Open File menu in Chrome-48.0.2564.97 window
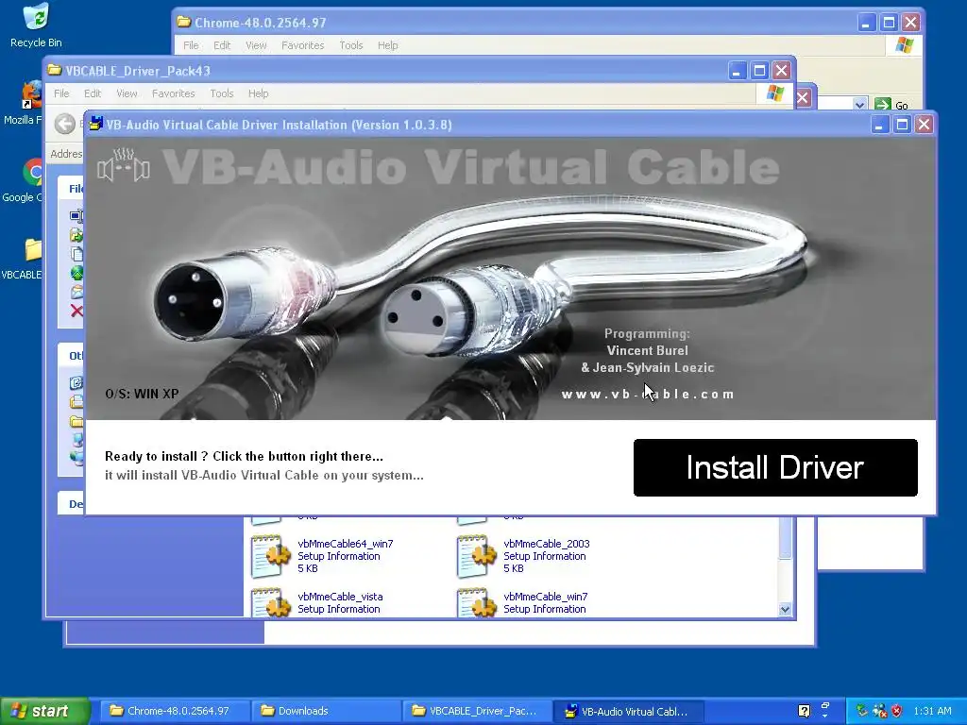The height and width of the screenshot is (725, 967). click(191, 45)
